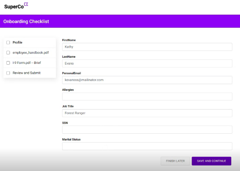Screen dimensions: 240x171
Task: Click the FirstName field containing Kathy
Action: pos(147,47)
